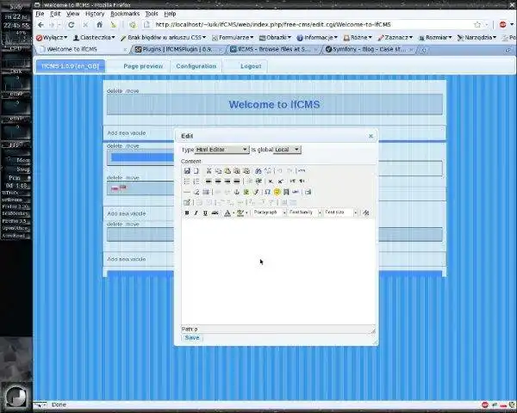Close the Edit dialog with X
517x413 pixels.
tap(371, 136)
